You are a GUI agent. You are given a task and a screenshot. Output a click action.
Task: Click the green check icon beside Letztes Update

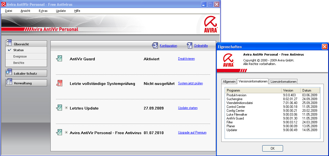[x=59, y=108]
